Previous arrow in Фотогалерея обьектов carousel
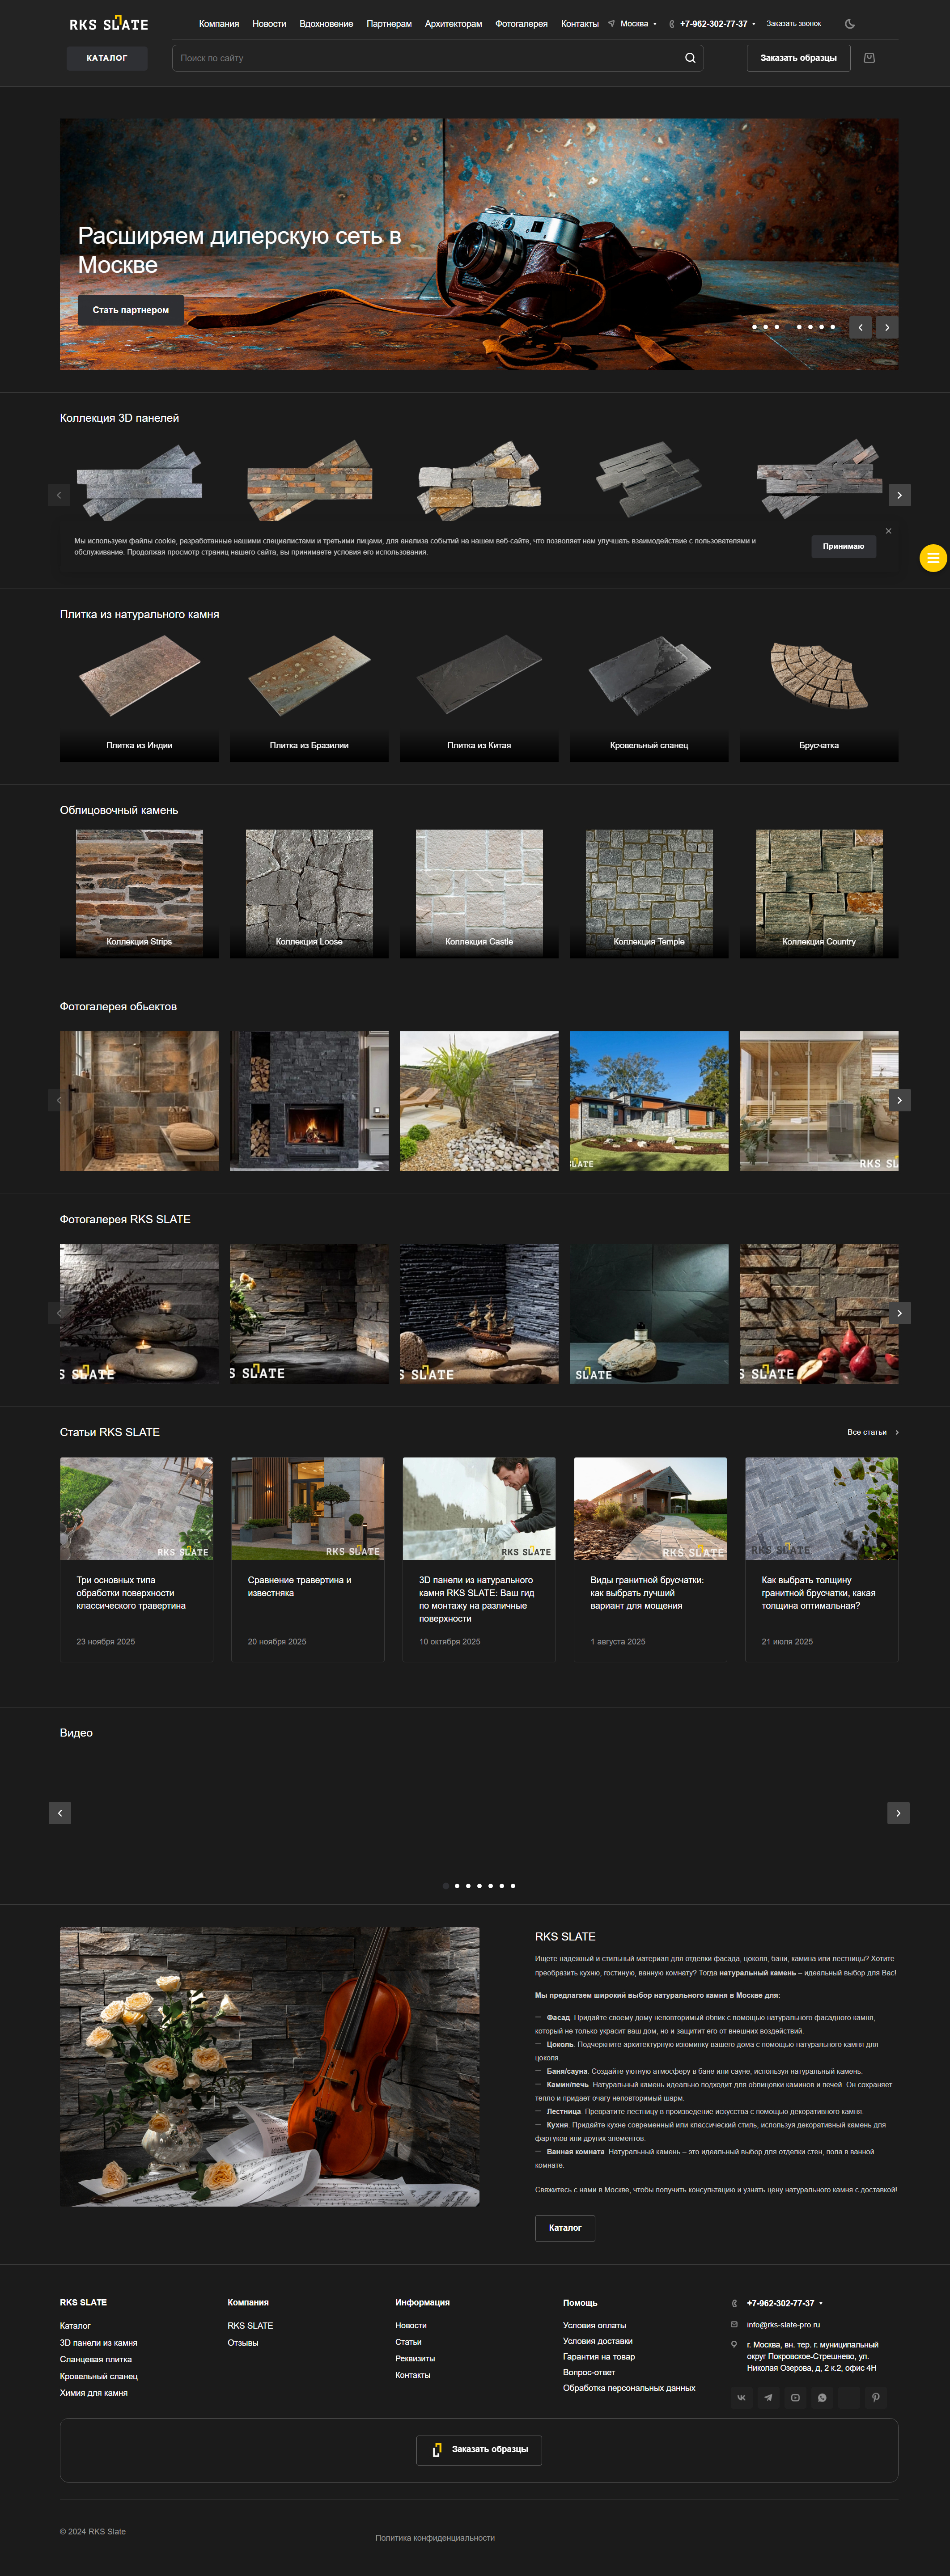The height and width of the screenshot is (2576, 950). (x=59, y=1100)
